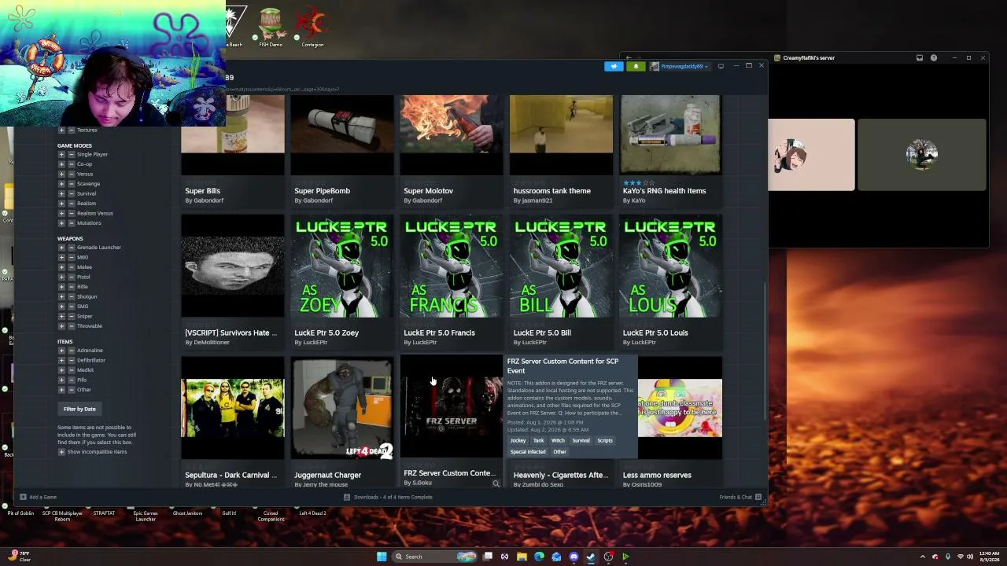
Task: Open Task View on the taskbar
Action: point(488,557)
